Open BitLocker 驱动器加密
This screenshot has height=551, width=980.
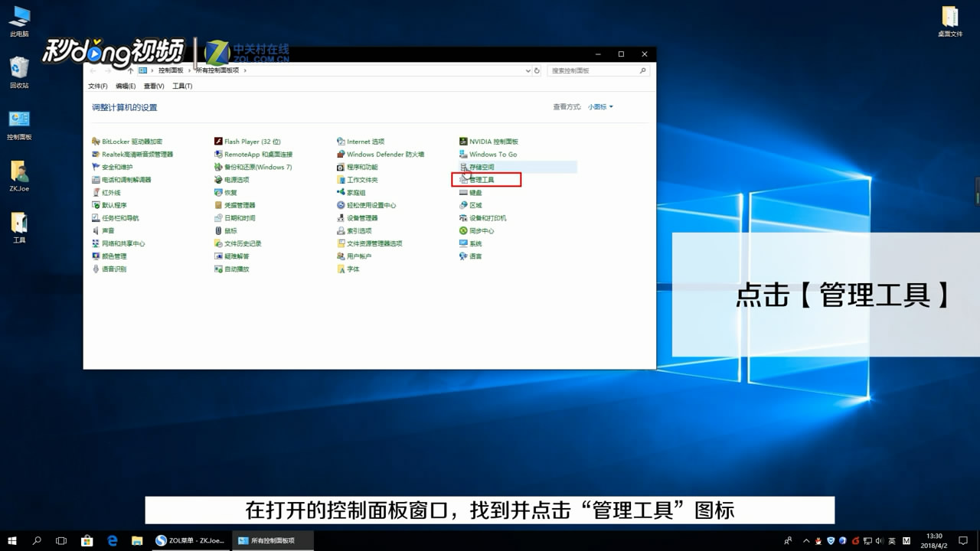point(127,142)
